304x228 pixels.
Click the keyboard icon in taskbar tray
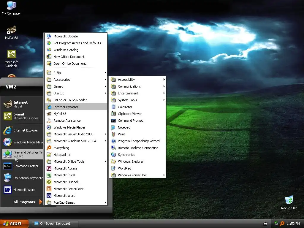tap(265, 224)
